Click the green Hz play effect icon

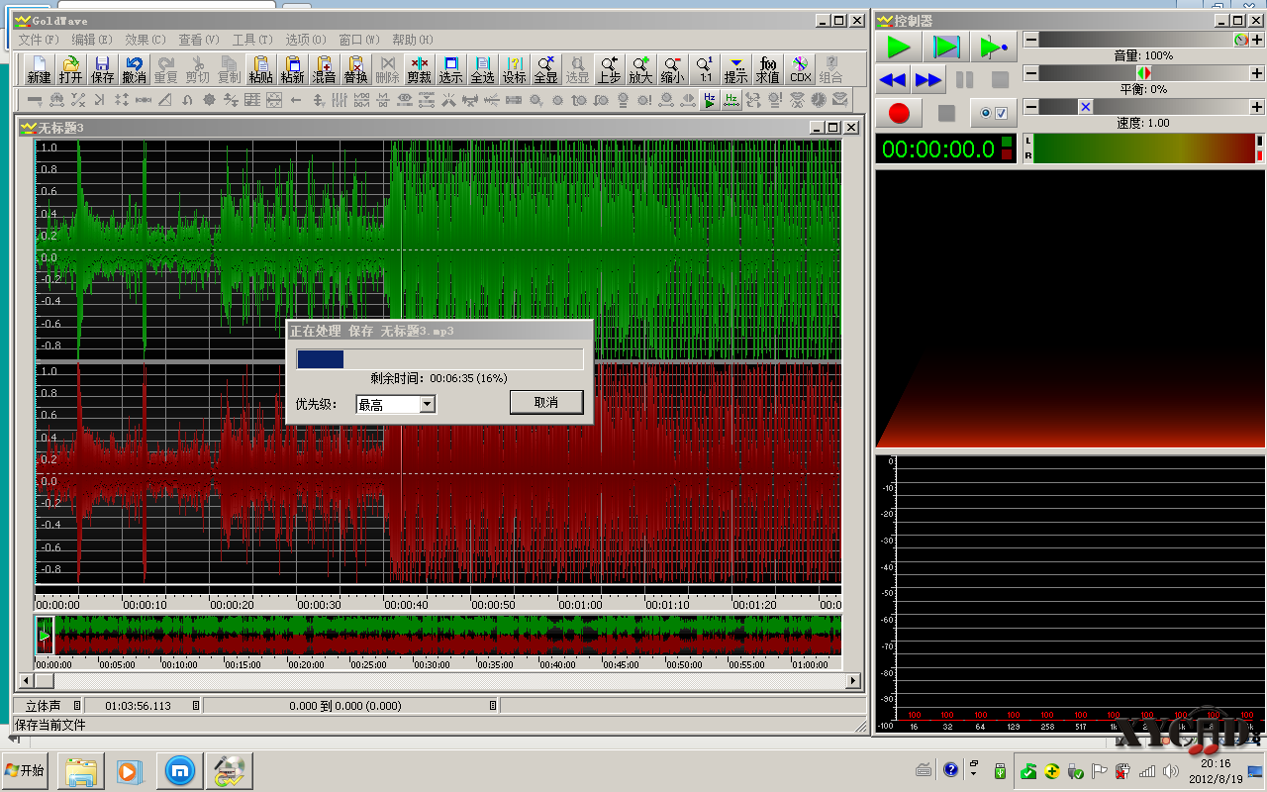(x=710, y=100)
